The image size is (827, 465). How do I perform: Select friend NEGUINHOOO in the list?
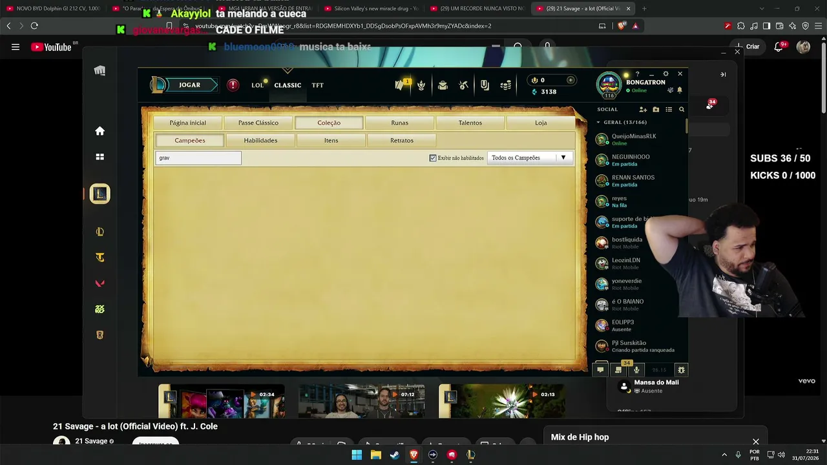(638, 160)
